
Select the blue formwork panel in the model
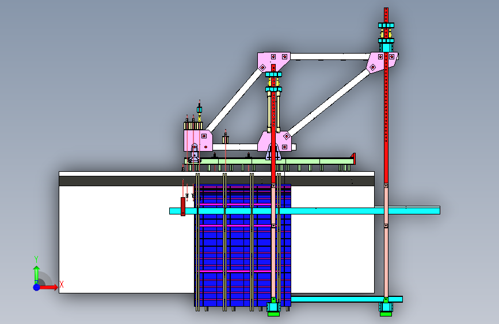click(x=242, y=245)
